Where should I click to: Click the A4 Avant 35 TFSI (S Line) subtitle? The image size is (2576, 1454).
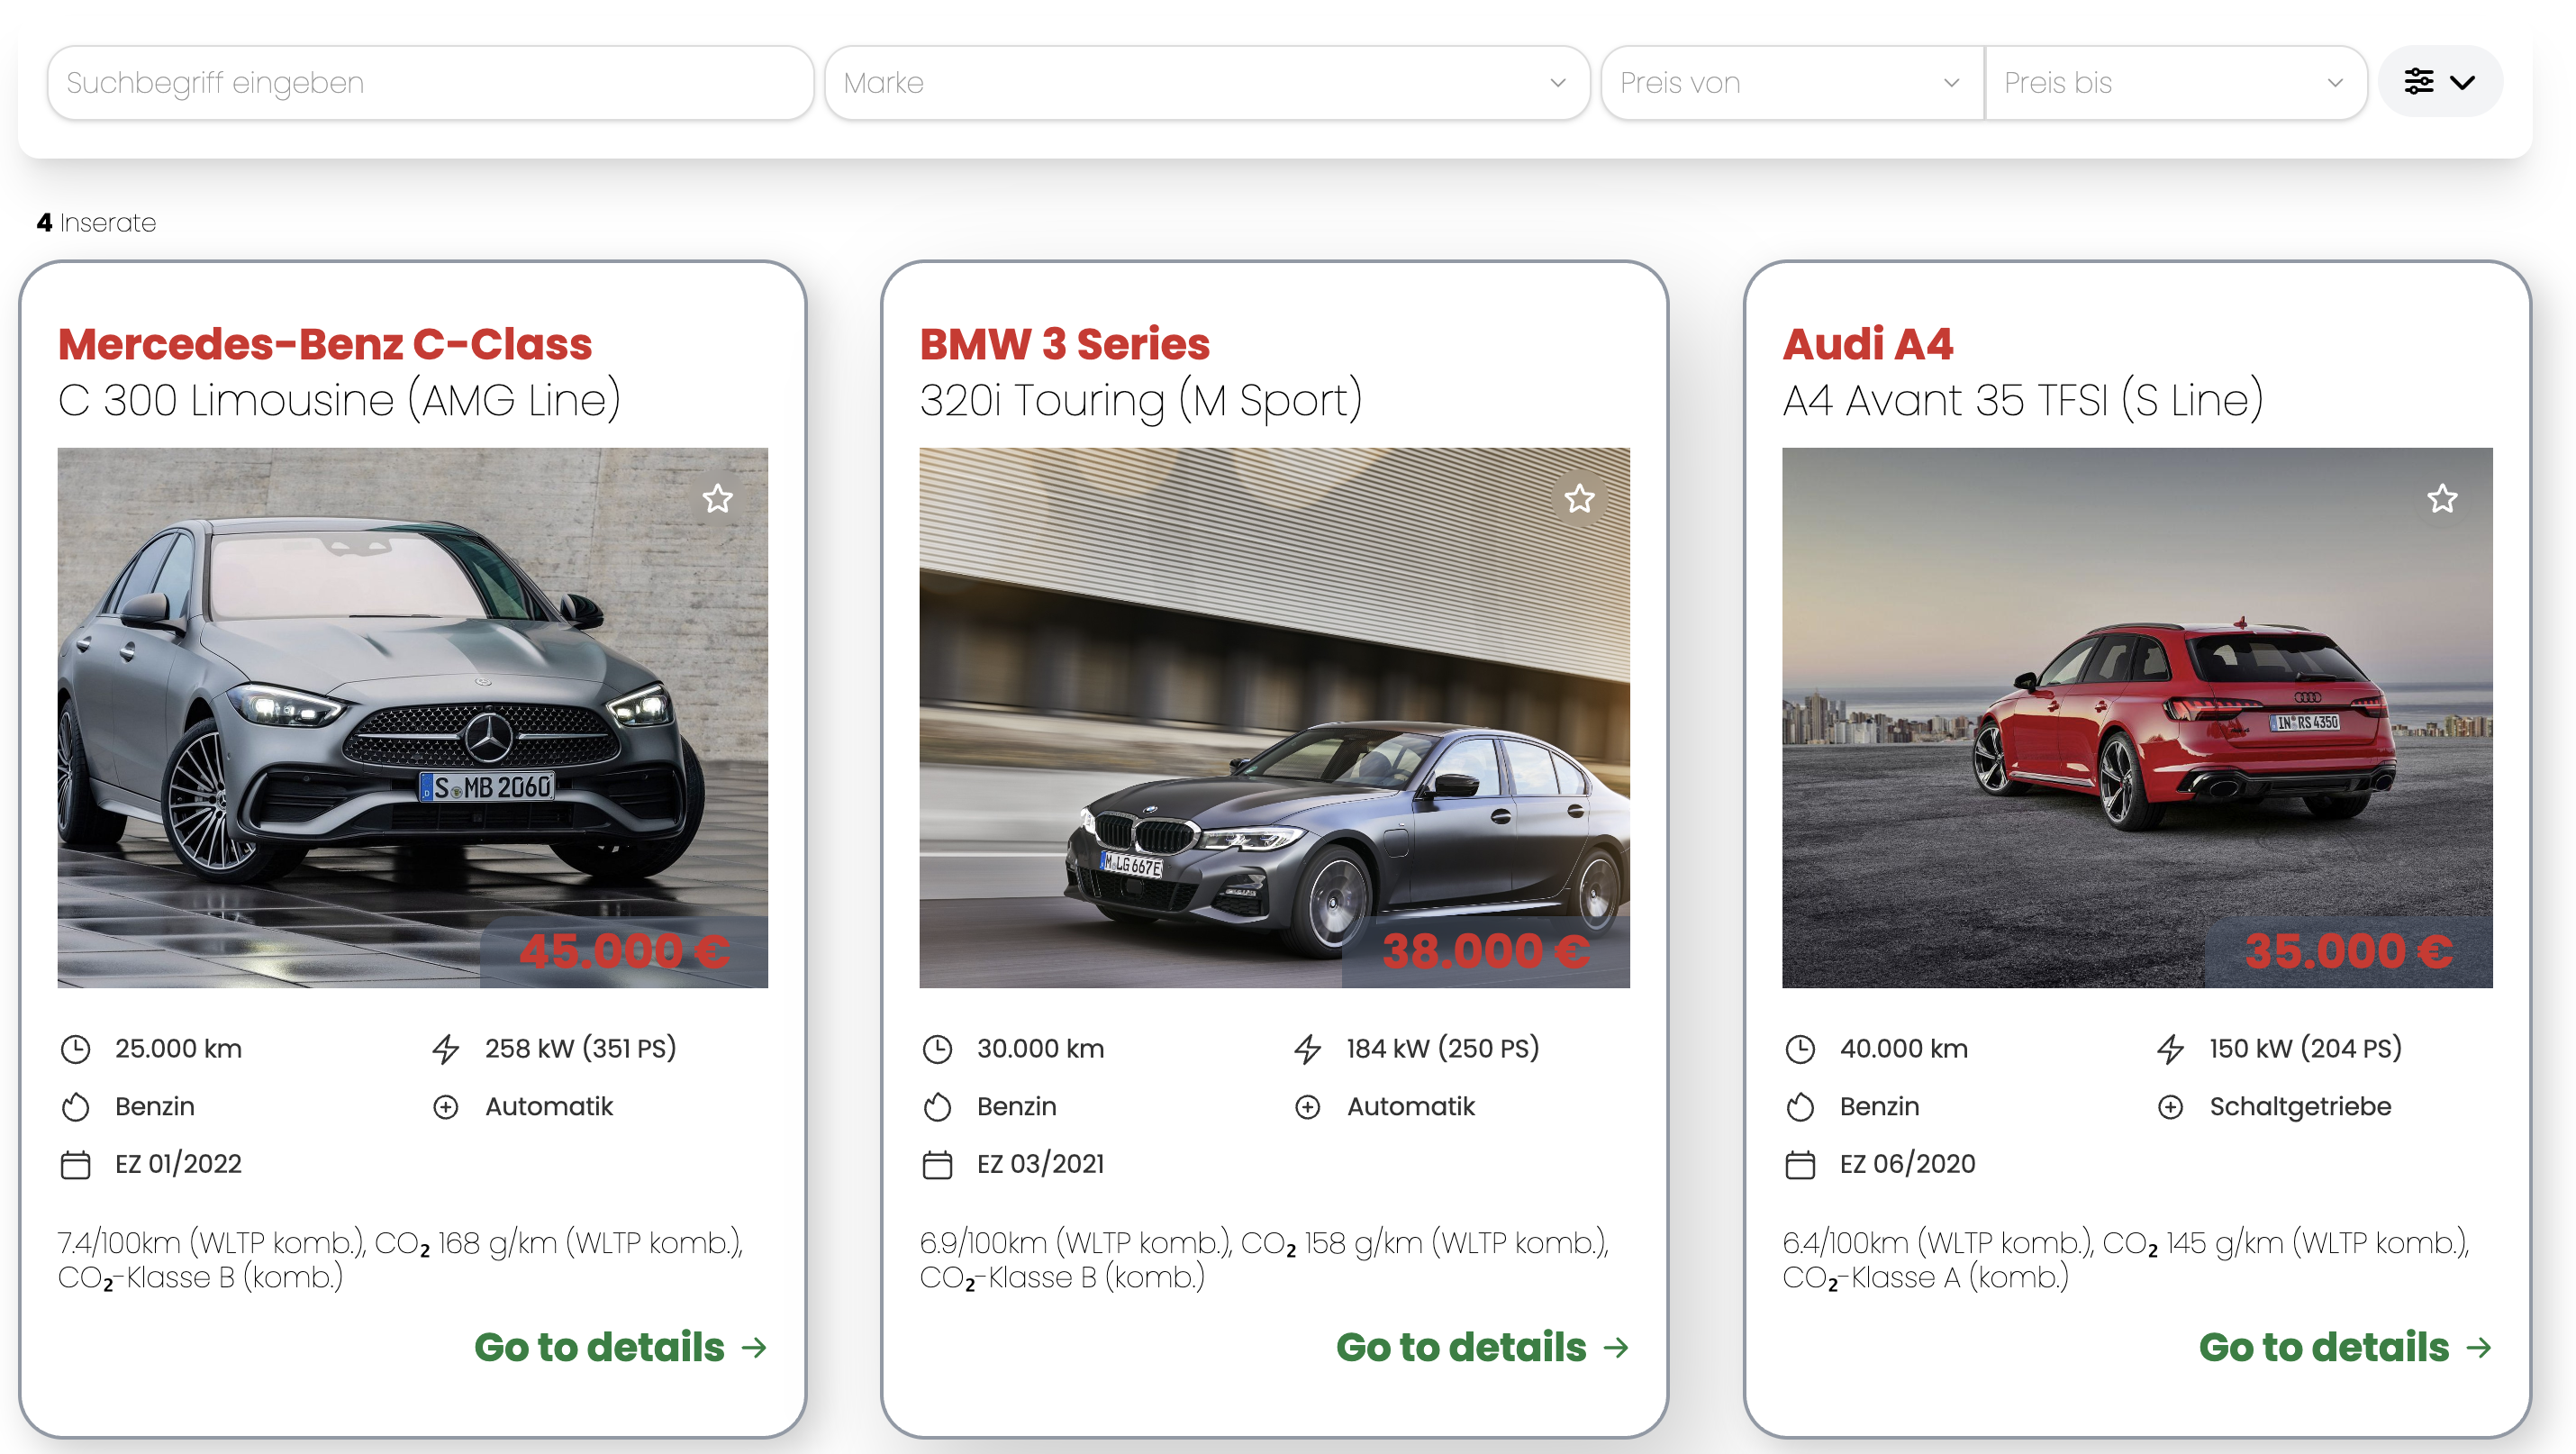coord(2022,401)
